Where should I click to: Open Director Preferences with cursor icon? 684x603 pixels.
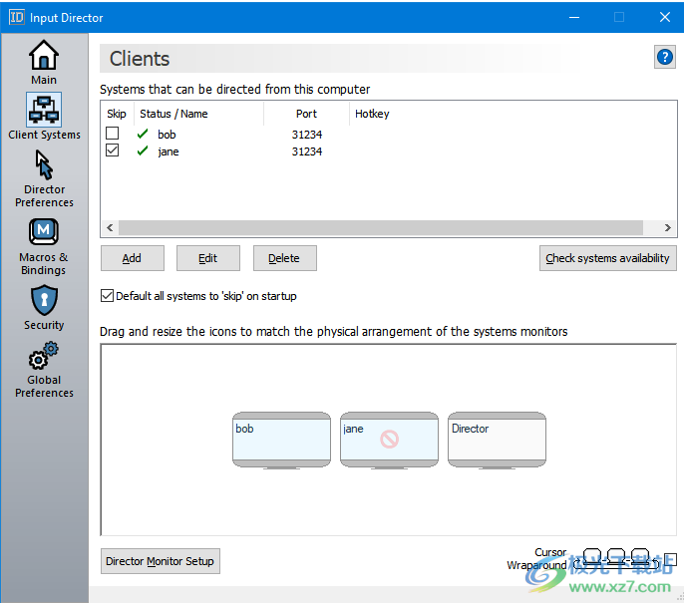[44, 179]
